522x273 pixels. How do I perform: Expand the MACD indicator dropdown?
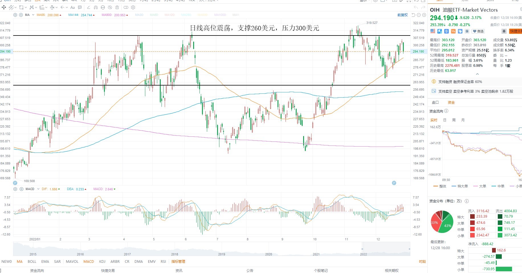tap(38, 189)
